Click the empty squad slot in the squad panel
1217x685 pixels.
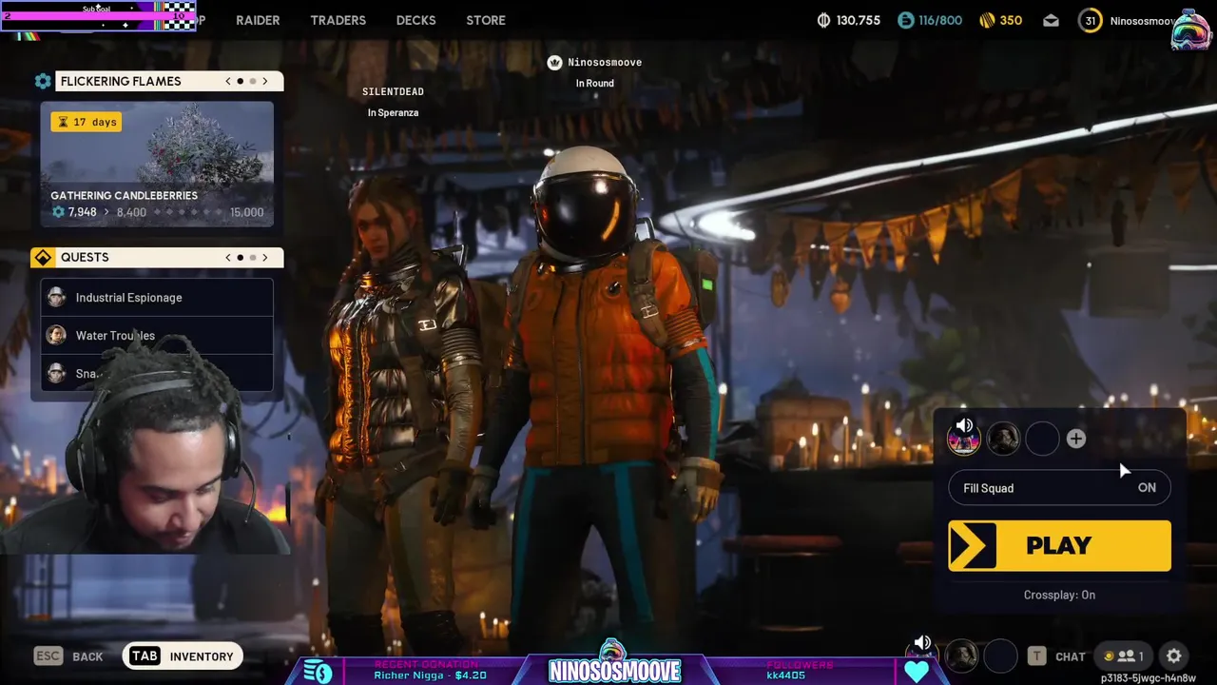1042,439
